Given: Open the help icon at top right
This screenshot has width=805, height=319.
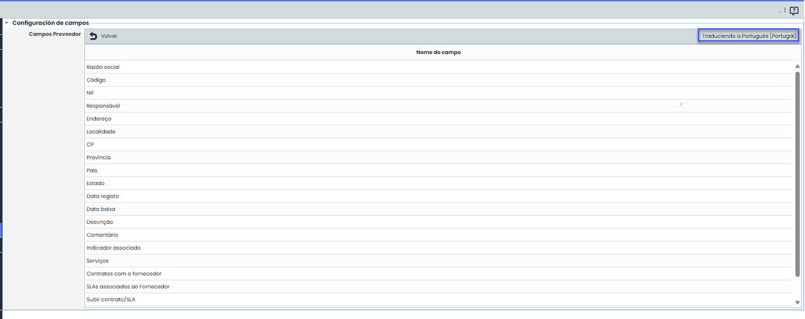Looking at the screenshot, I should [794, 10].
